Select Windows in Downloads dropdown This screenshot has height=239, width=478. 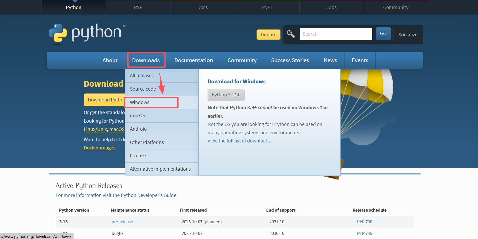pyautogui.click(x=162, y=102)
